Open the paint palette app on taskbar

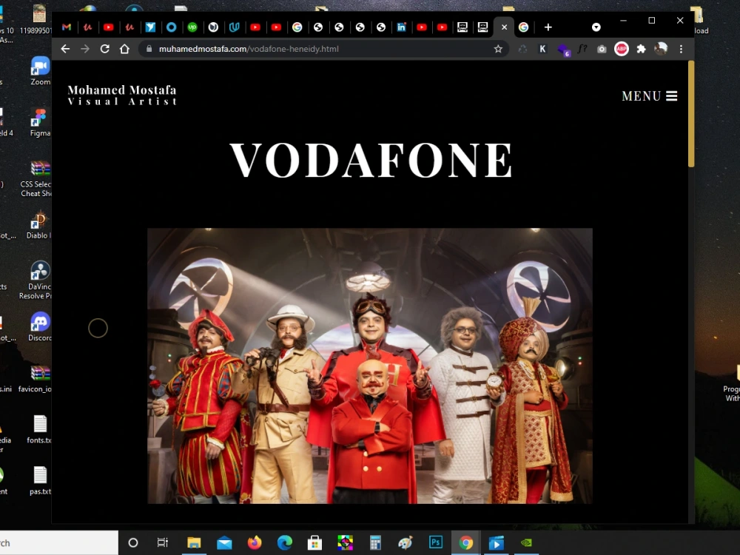(x=406, y=542)
